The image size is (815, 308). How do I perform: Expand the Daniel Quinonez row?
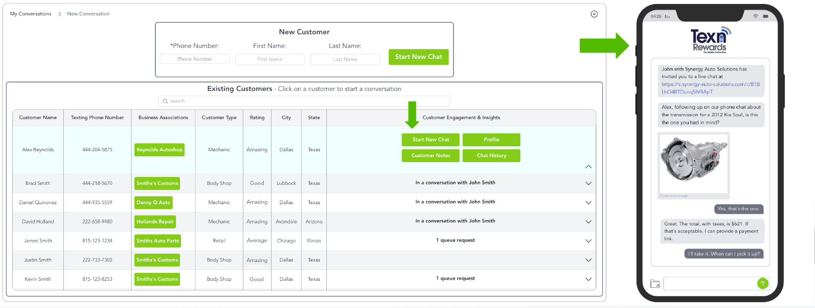tap(589, 203)
